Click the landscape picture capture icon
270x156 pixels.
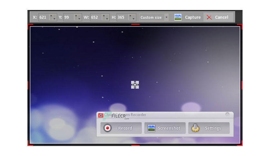pos(178,17)
